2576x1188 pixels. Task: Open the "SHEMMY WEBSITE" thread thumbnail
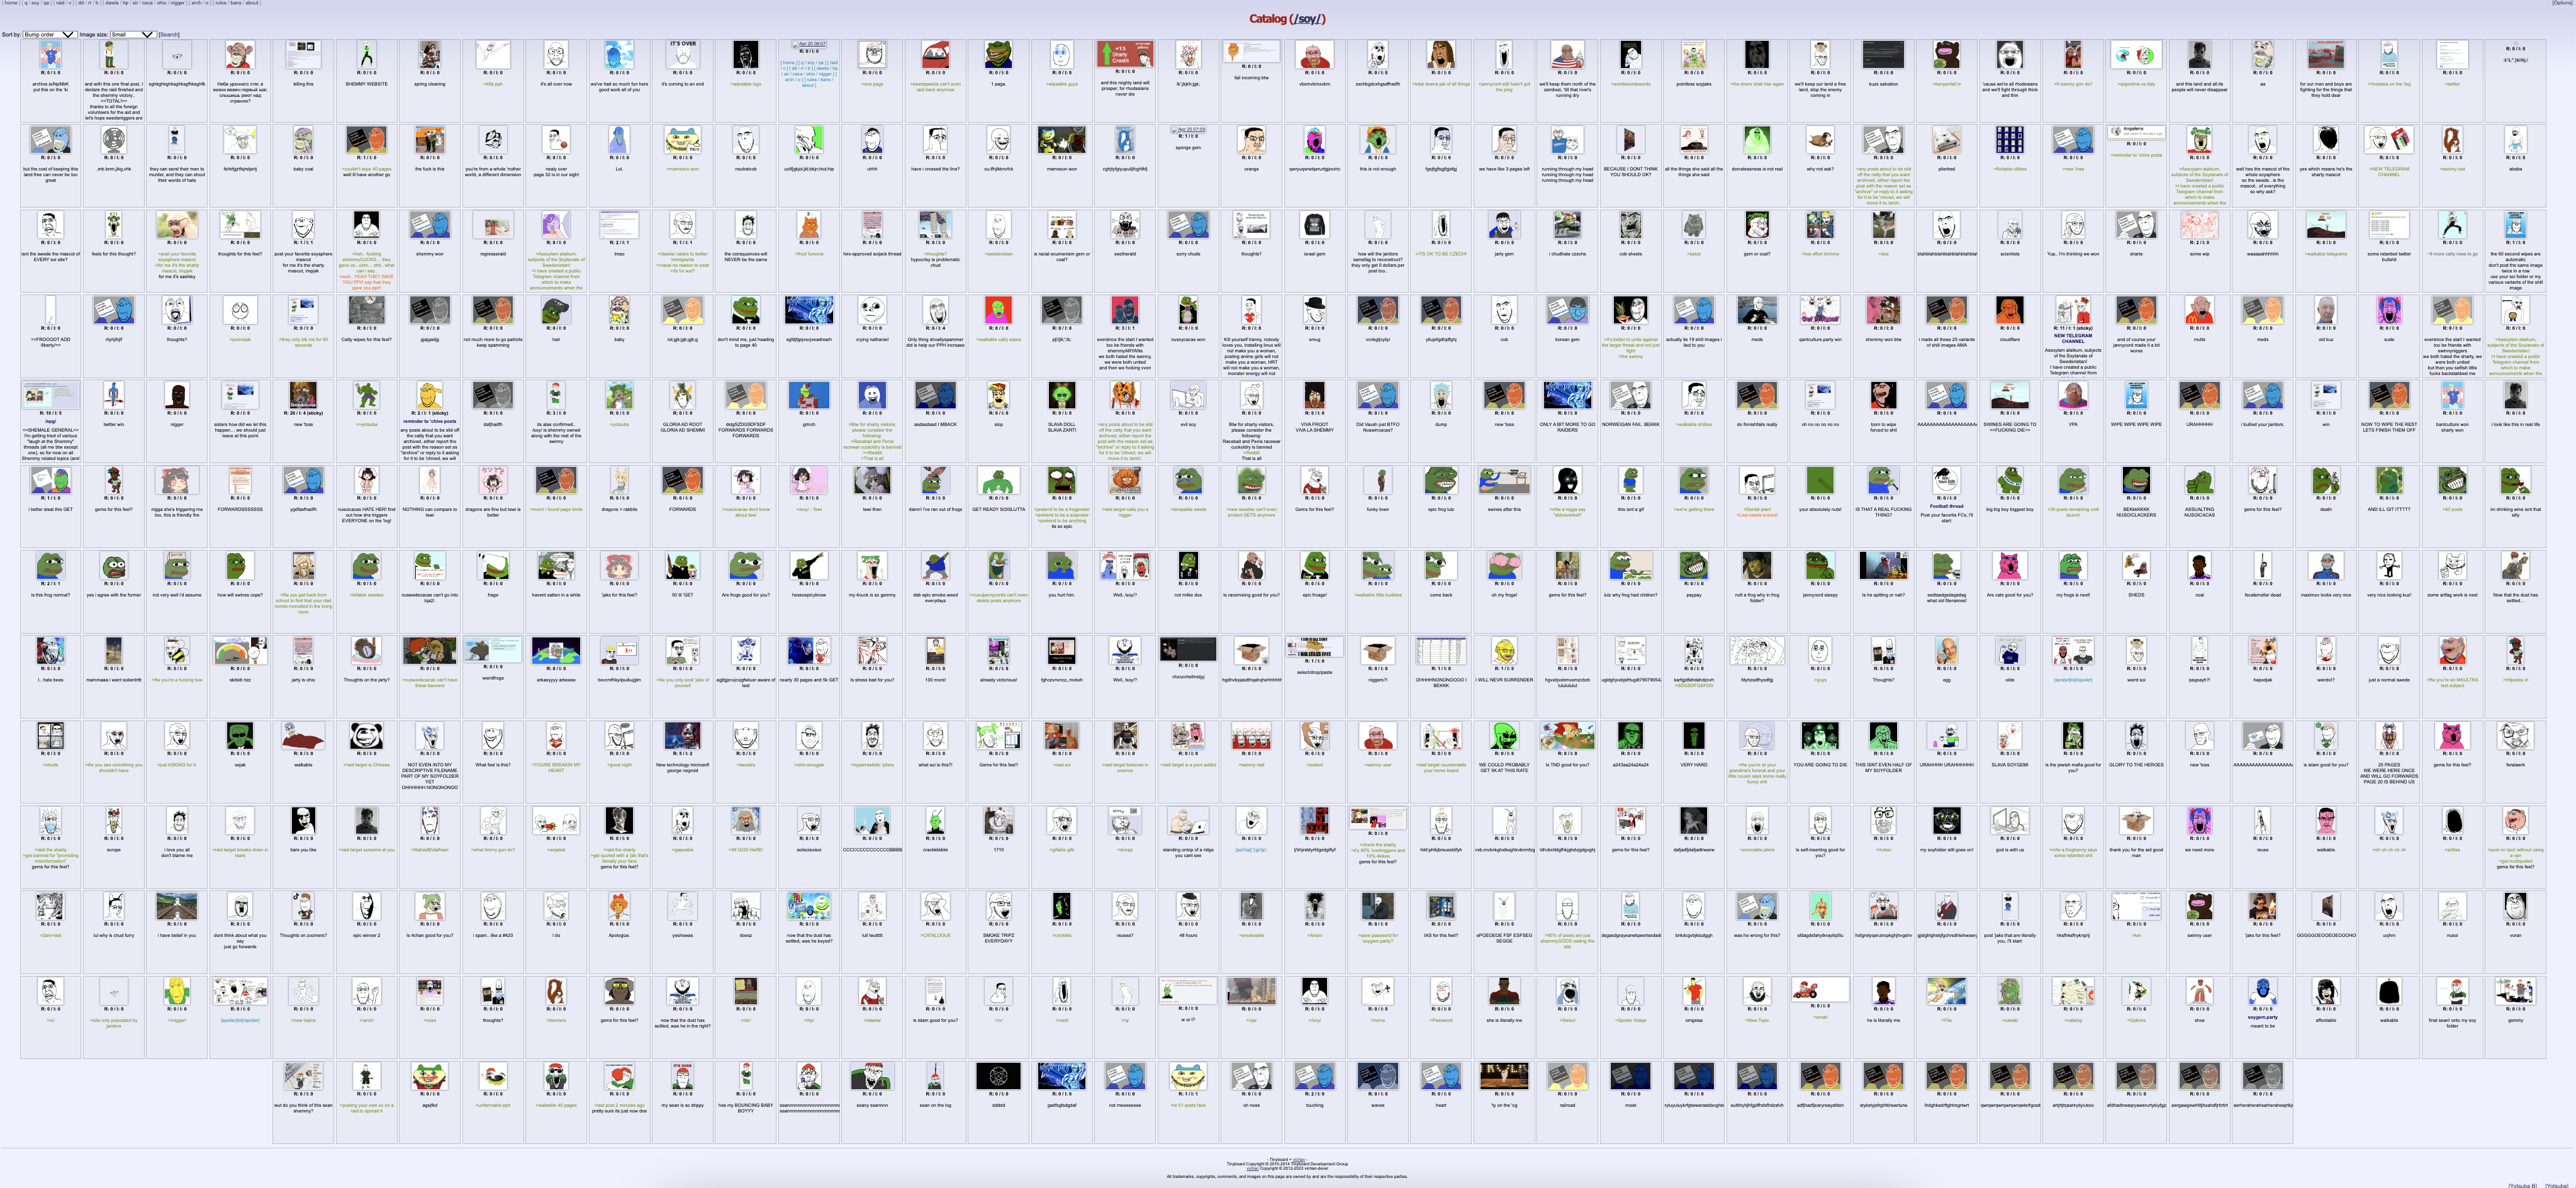[366, 54]
